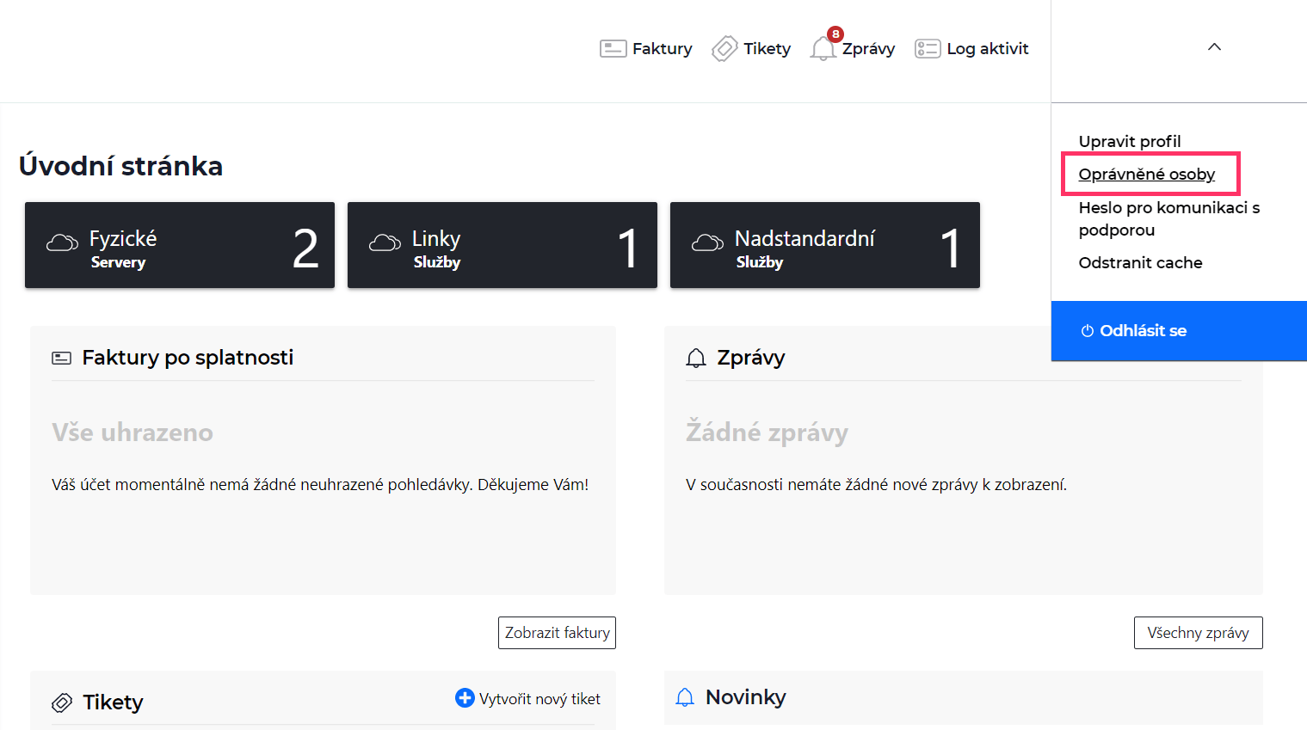The height and width of the screenshot is (730, 1307).
Task: Click the Zobrazit faktury button
Action: point(557,633)
